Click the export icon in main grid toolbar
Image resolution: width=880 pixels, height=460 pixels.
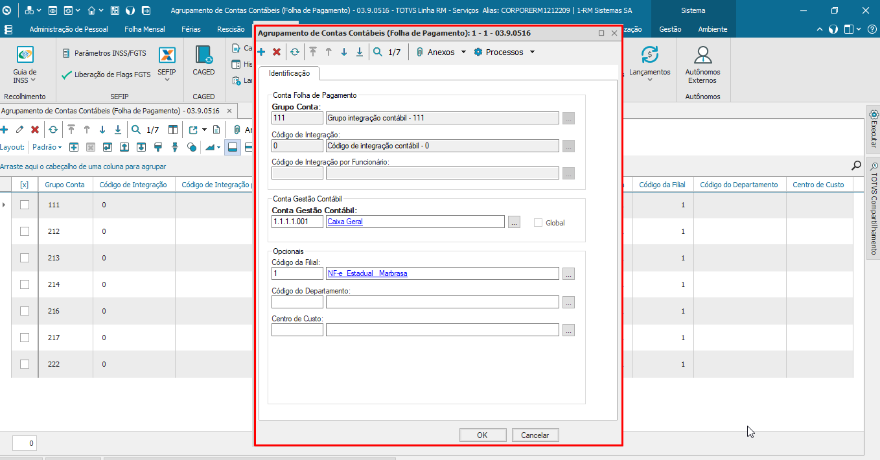click(193, 130)
